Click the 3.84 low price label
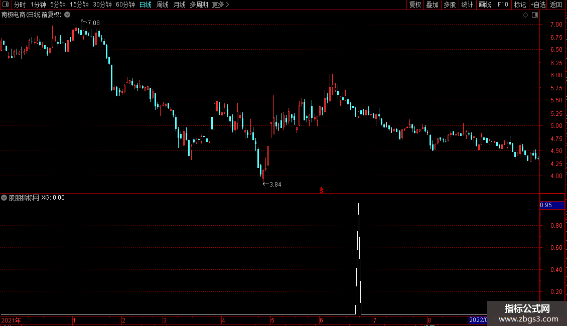Screen dimensions: 567x326 (x=275, y=185)
